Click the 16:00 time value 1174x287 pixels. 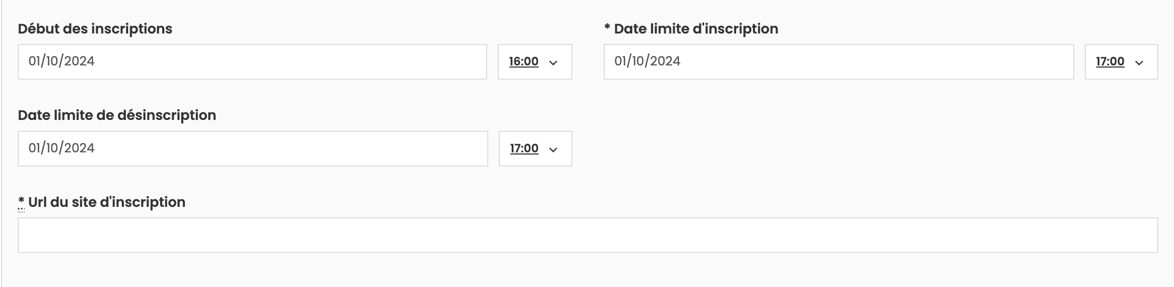click(x=523, y=62)
